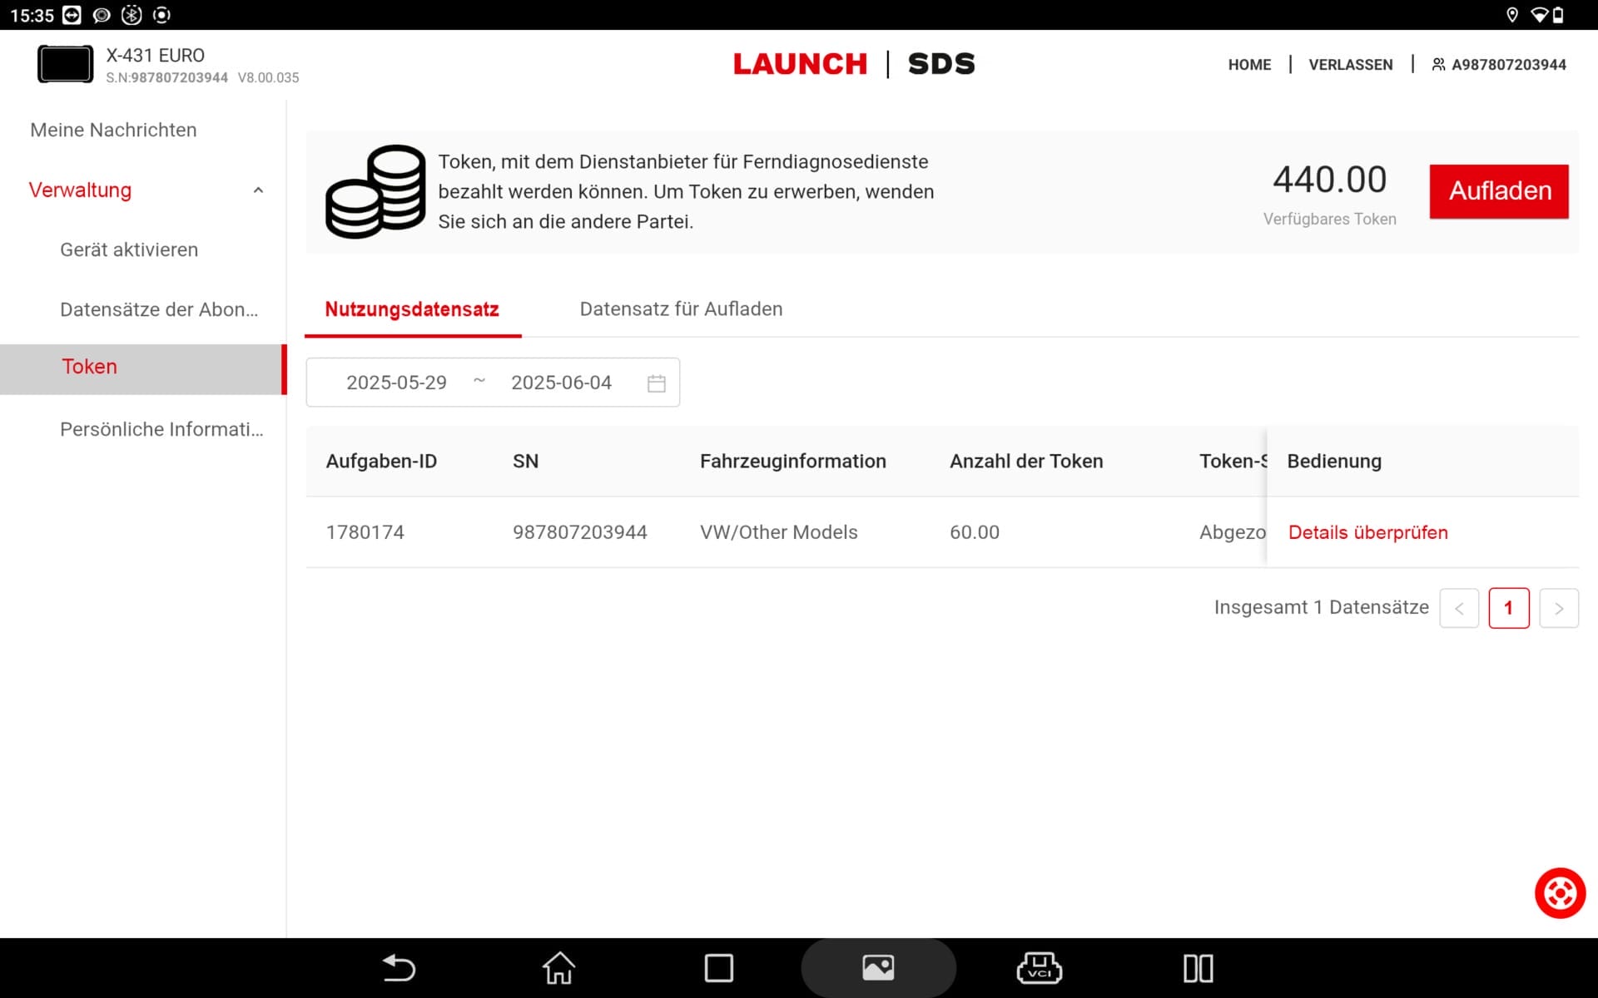Screen dimensions: 1598x998
Task: Tap the battery status icon
Action: point(1558,15)
